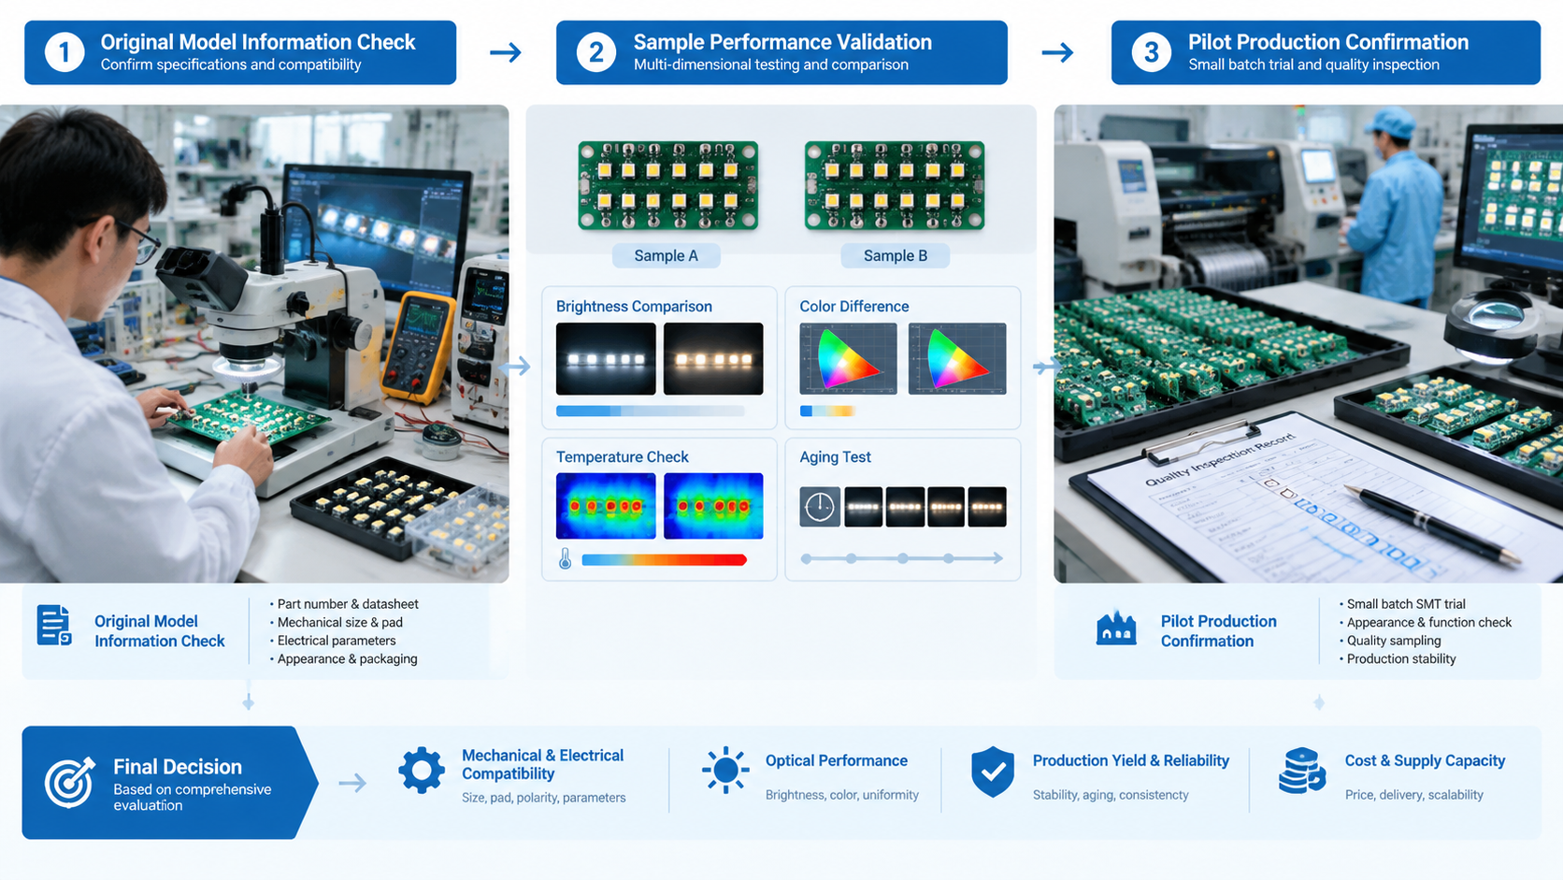Click the arrow between step 1 and step 2
Screen dimensions: 1563x880
coord(506,52)
